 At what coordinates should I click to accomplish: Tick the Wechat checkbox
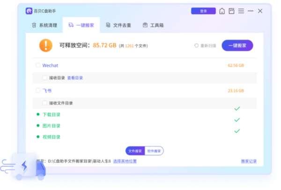click(38, 66)
